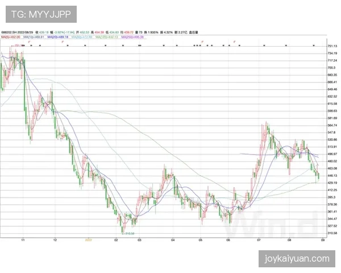Click price axis label 632.52
Screen dimensions: 341x273
(332, 97)
